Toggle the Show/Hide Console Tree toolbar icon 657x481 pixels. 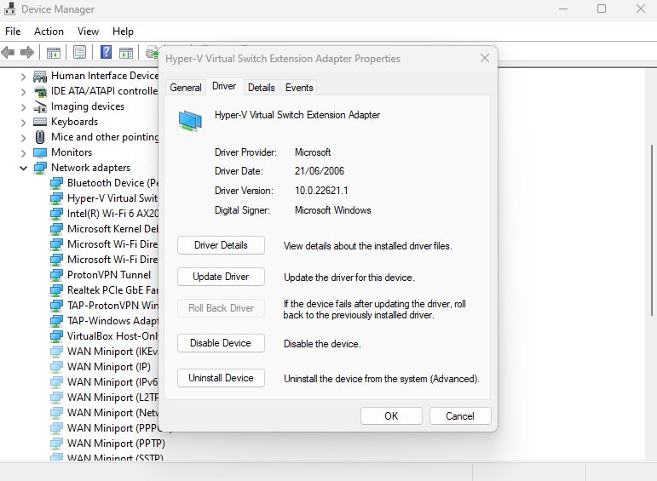point(53,53)
